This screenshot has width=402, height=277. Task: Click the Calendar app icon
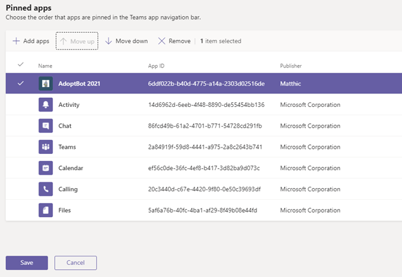pos(46,168)
